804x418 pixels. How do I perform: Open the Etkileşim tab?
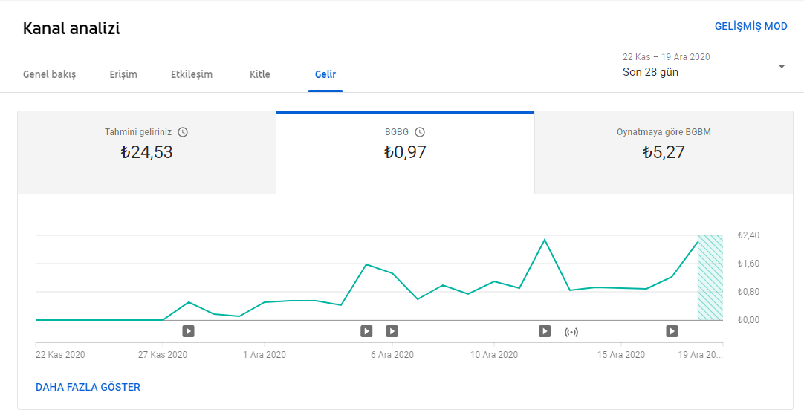[191, 74]
